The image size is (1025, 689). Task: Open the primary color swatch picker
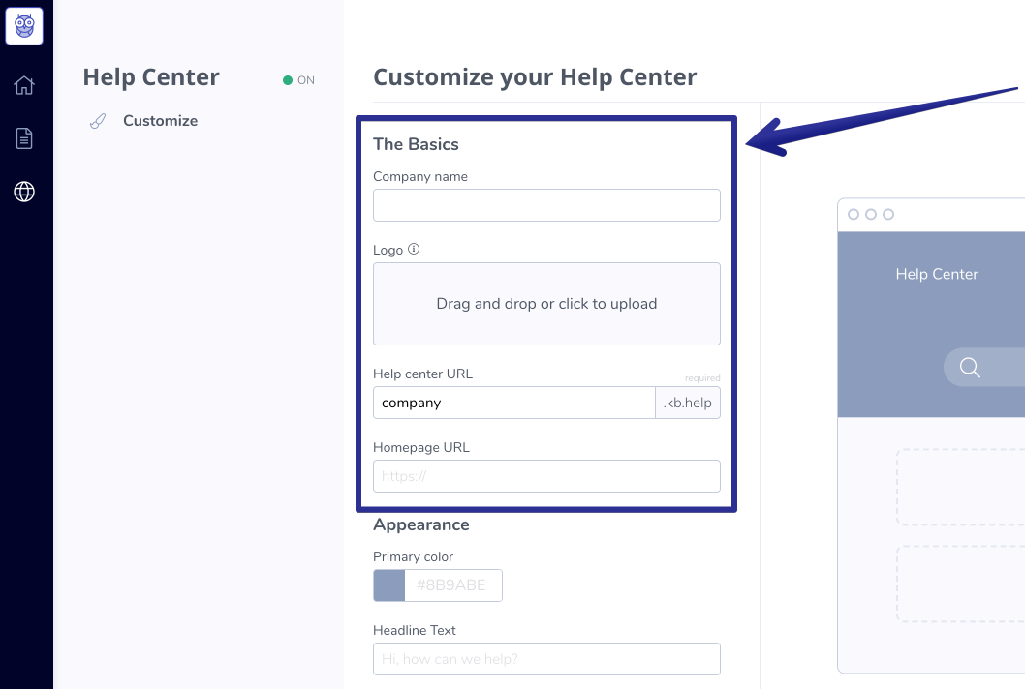click(388, 585)
